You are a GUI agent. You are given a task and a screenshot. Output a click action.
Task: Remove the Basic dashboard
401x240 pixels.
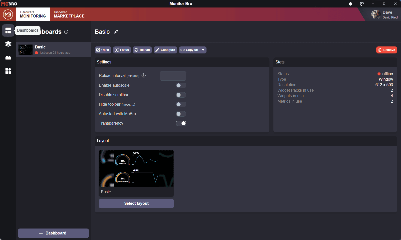point(387,50)
